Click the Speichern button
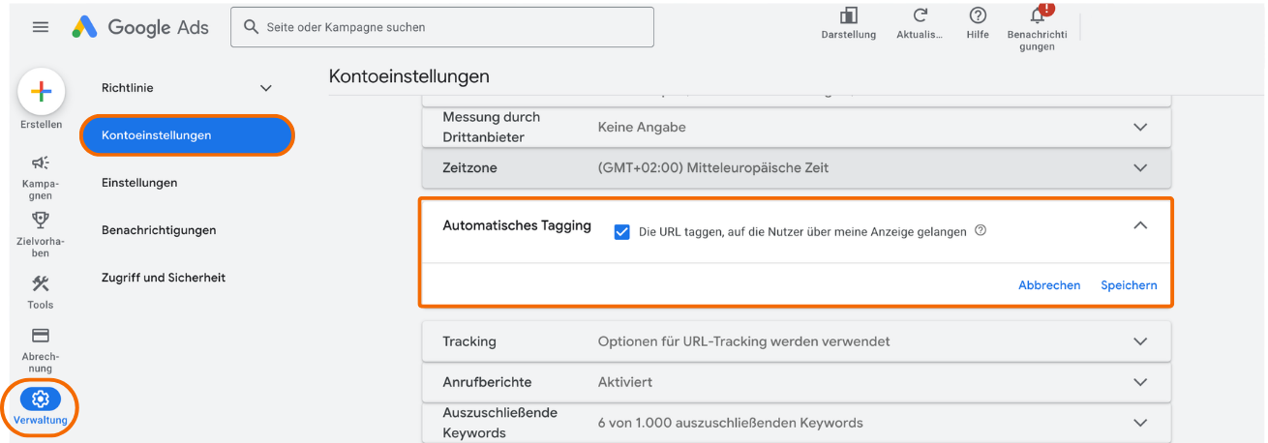Screen dimensions: 1268x443 (1129, 285)
